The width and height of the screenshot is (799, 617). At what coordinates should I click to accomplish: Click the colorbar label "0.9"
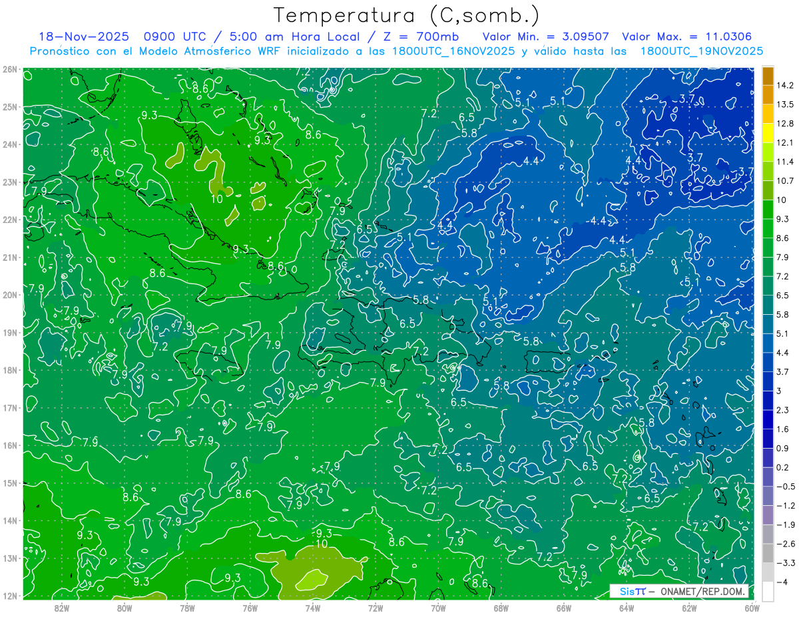click(x=782, y=448)
